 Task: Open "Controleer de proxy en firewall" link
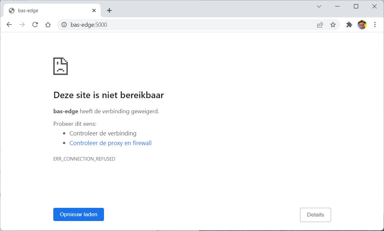110,143
